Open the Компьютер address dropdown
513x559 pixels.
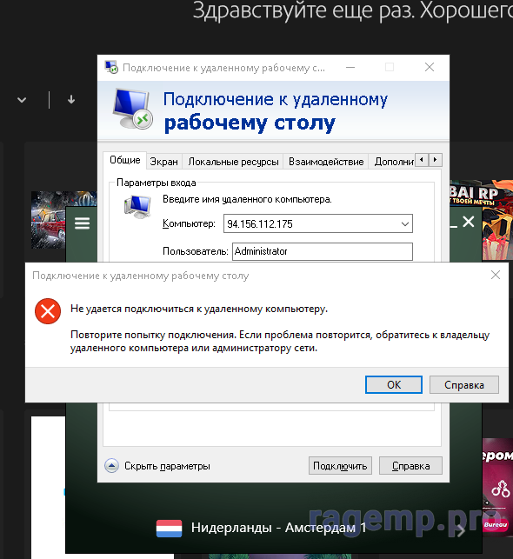(404, 224)
